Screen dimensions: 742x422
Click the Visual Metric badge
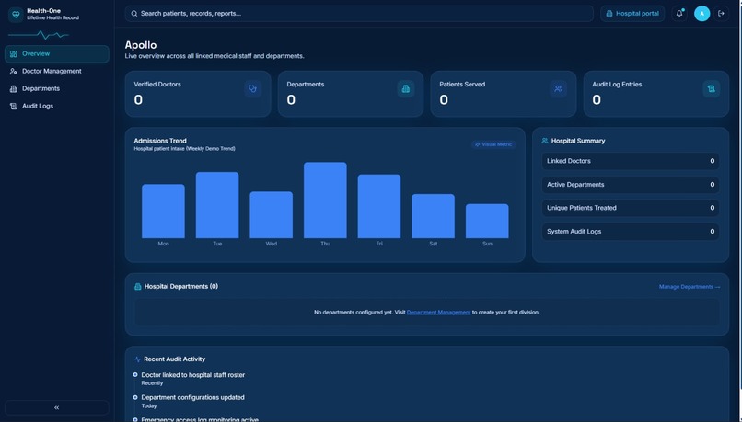pyautogui.click(x=493, y=144)
